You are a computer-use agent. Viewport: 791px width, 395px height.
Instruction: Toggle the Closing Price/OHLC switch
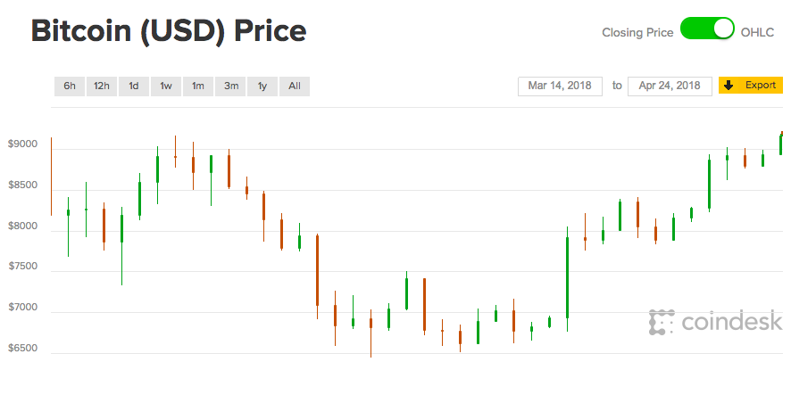click(707, 30)
